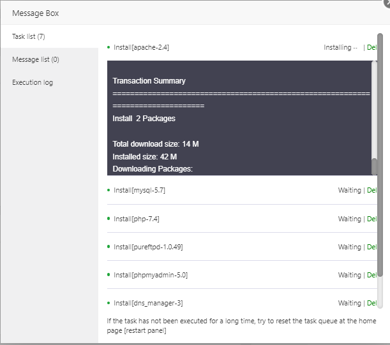The width and height of the screenshot is (390, 345).
Task: Delete the Install[pureftpd-1.0.49] task
Action: 371,247
